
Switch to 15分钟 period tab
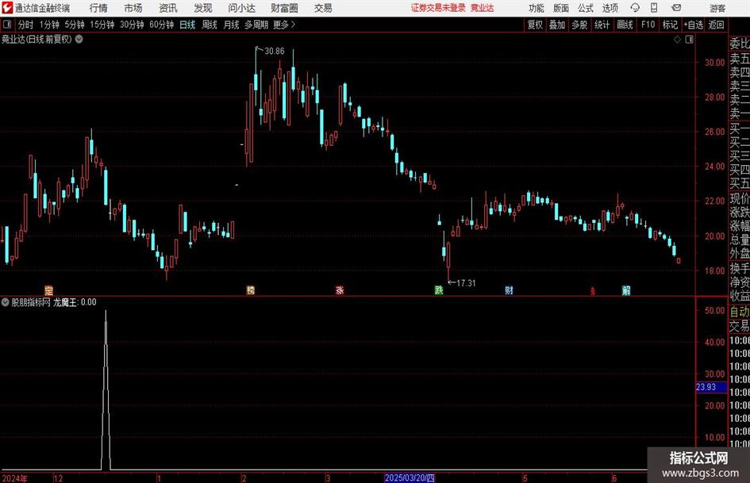coord(102,25)
